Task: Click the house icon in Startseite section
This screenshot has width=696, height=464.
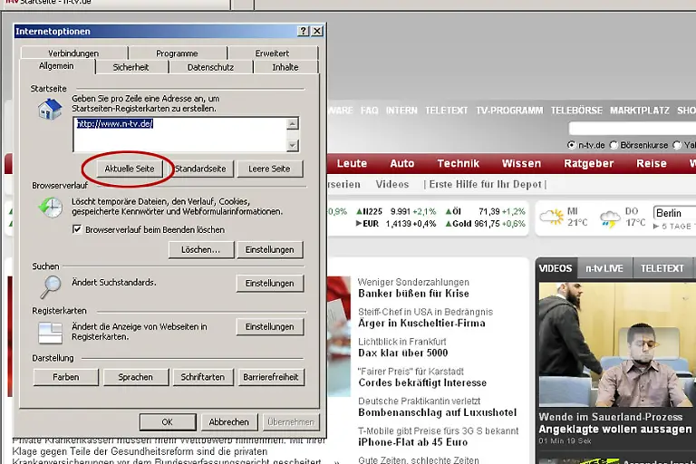Action: click(x=49, y=110)
